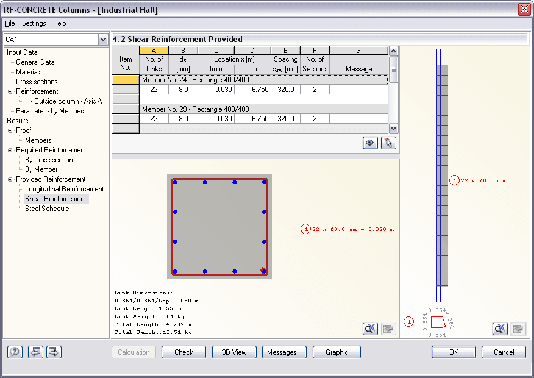Click the Cancel button

point(504,352)
